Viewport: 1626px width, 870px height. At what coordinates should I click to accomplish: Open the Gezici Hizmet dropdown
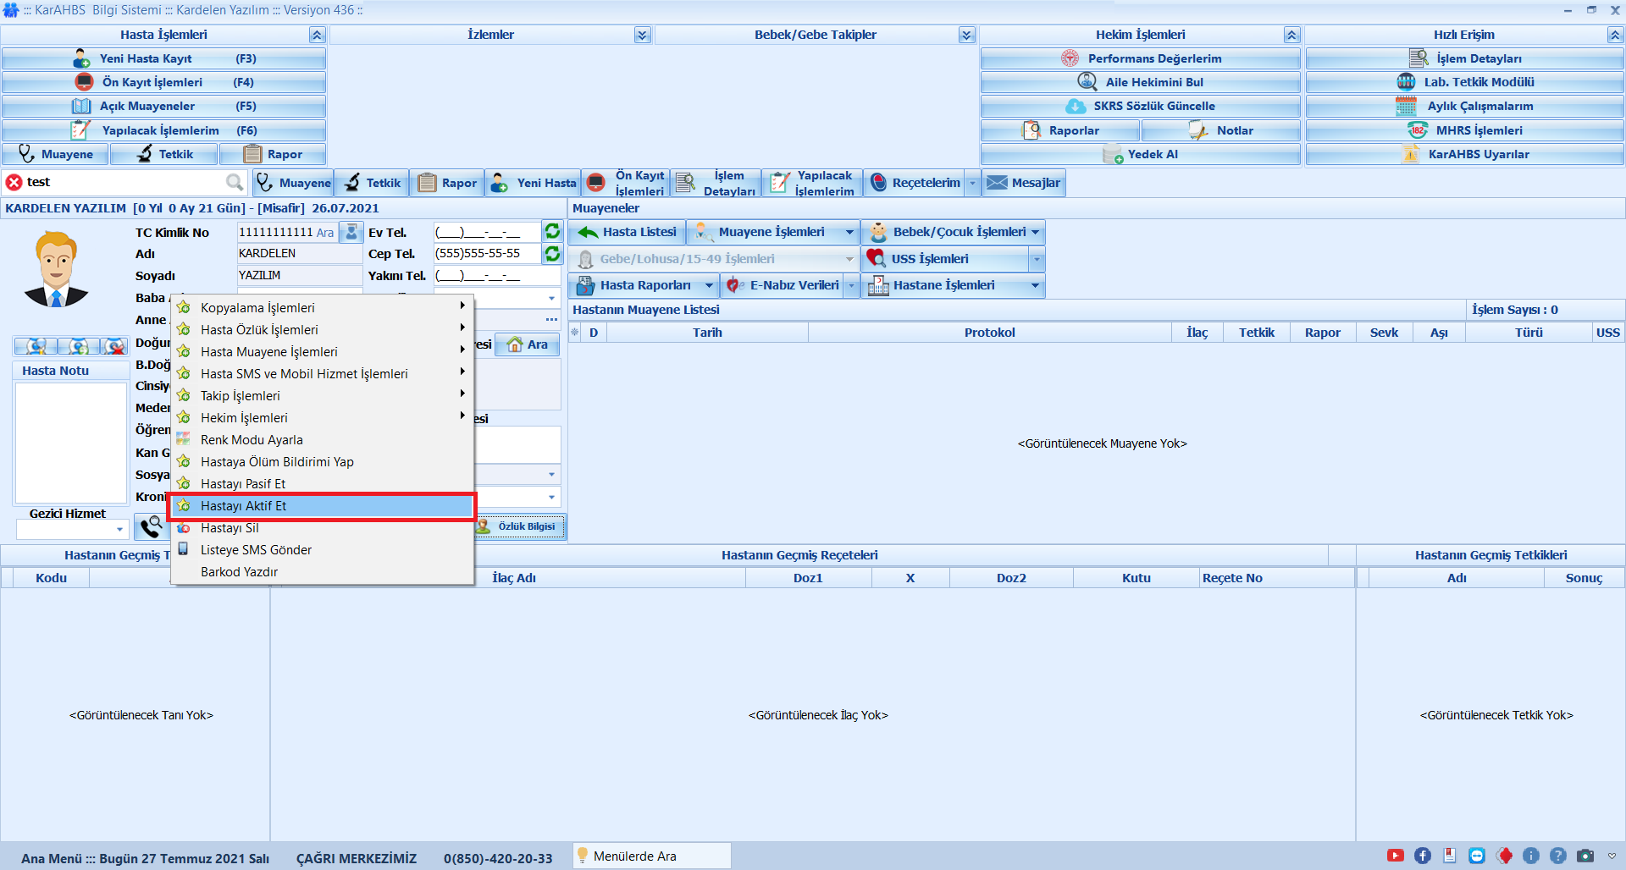pyautogui.click(x=119, y=530)
